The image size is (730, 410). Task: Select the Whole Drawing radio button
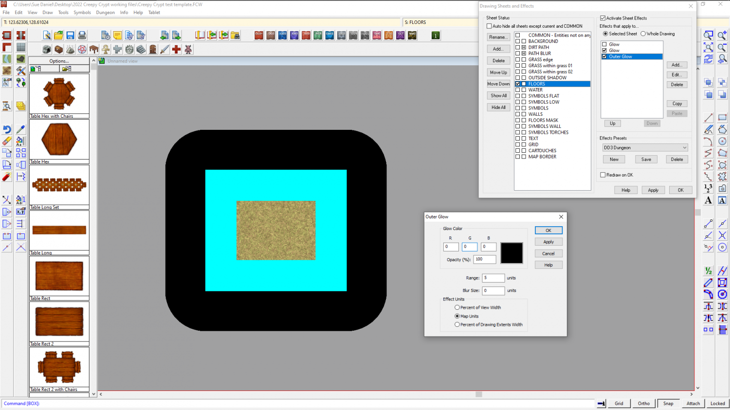(x=643, y=34)
